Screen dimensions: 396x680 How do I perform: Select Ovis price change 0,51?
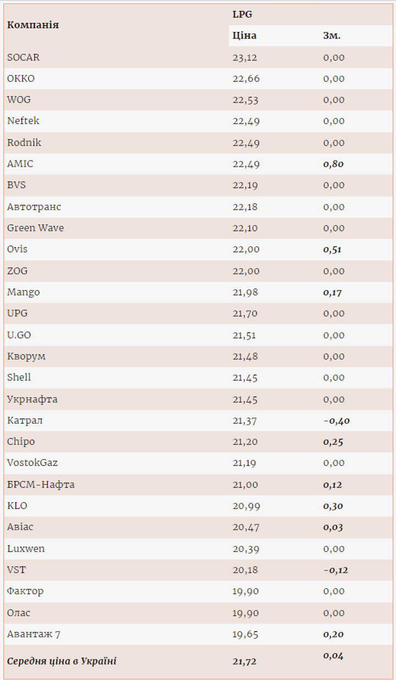(332, 249)
